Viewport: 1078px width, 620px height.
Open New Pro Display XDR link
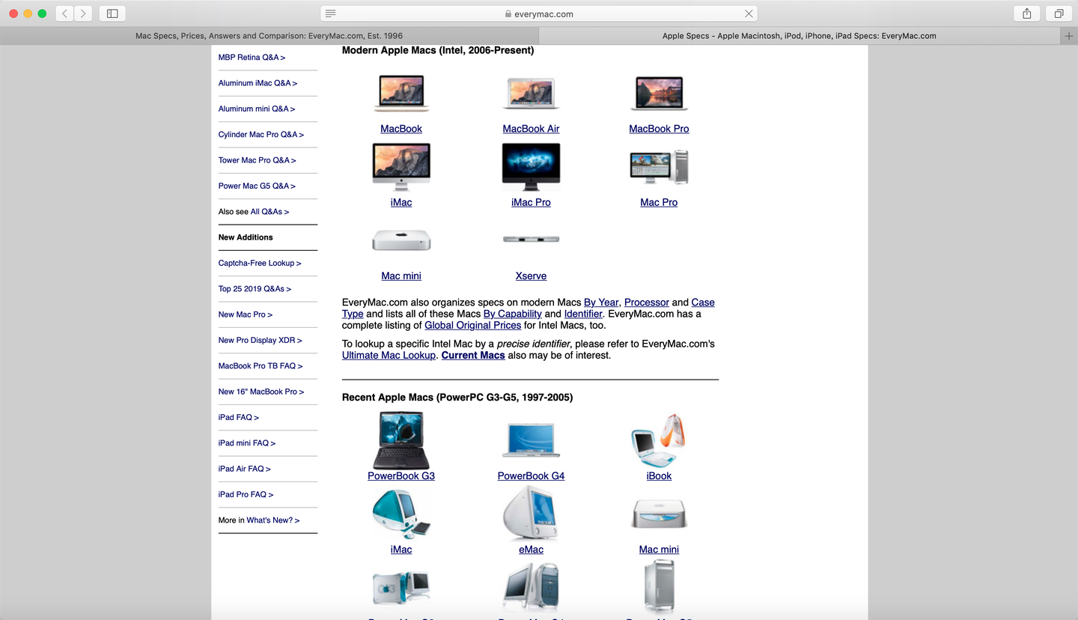point(261,340)
